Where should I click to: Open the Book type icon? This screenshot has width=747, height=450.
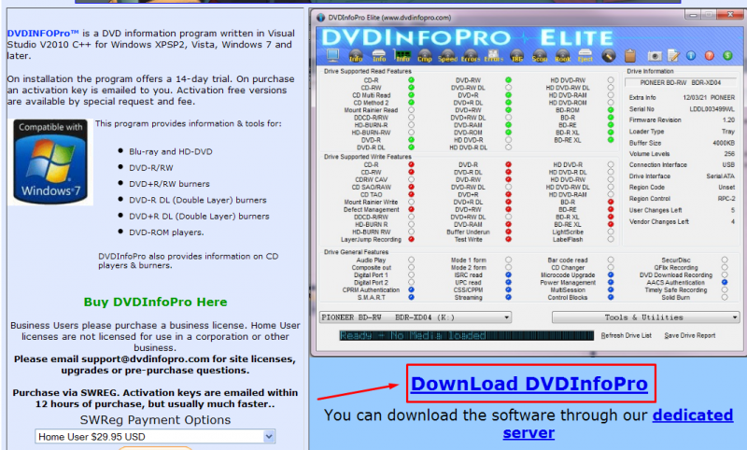point(562,54)
